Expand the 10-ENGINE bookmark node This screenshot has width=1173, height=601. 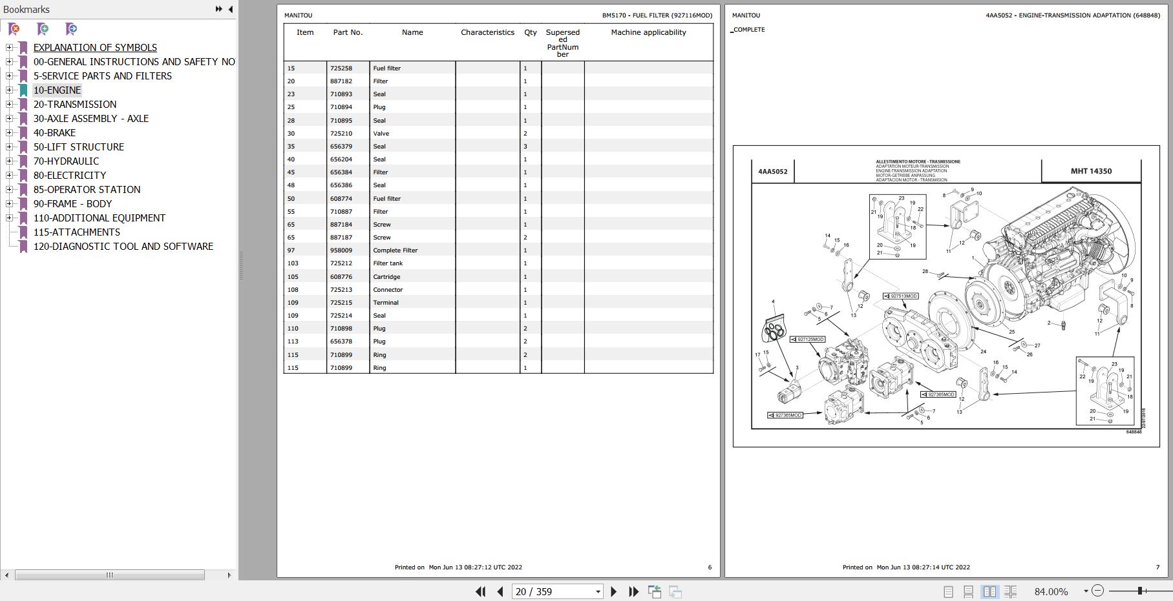point(9,90)
